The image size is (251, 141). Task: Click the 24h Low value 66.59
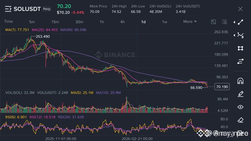[x=136, y=12]
